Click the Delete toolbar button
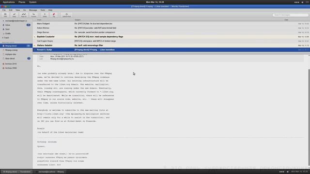The image size is (310, 174). point(45,15)
